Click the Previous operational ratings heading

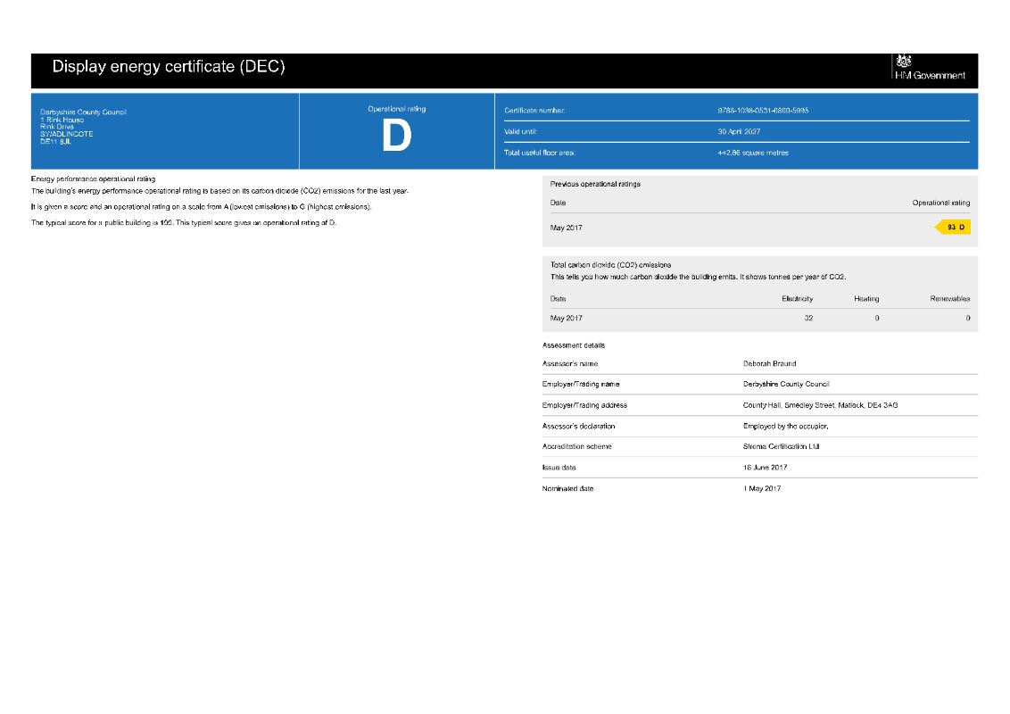(x=595, y=184)
